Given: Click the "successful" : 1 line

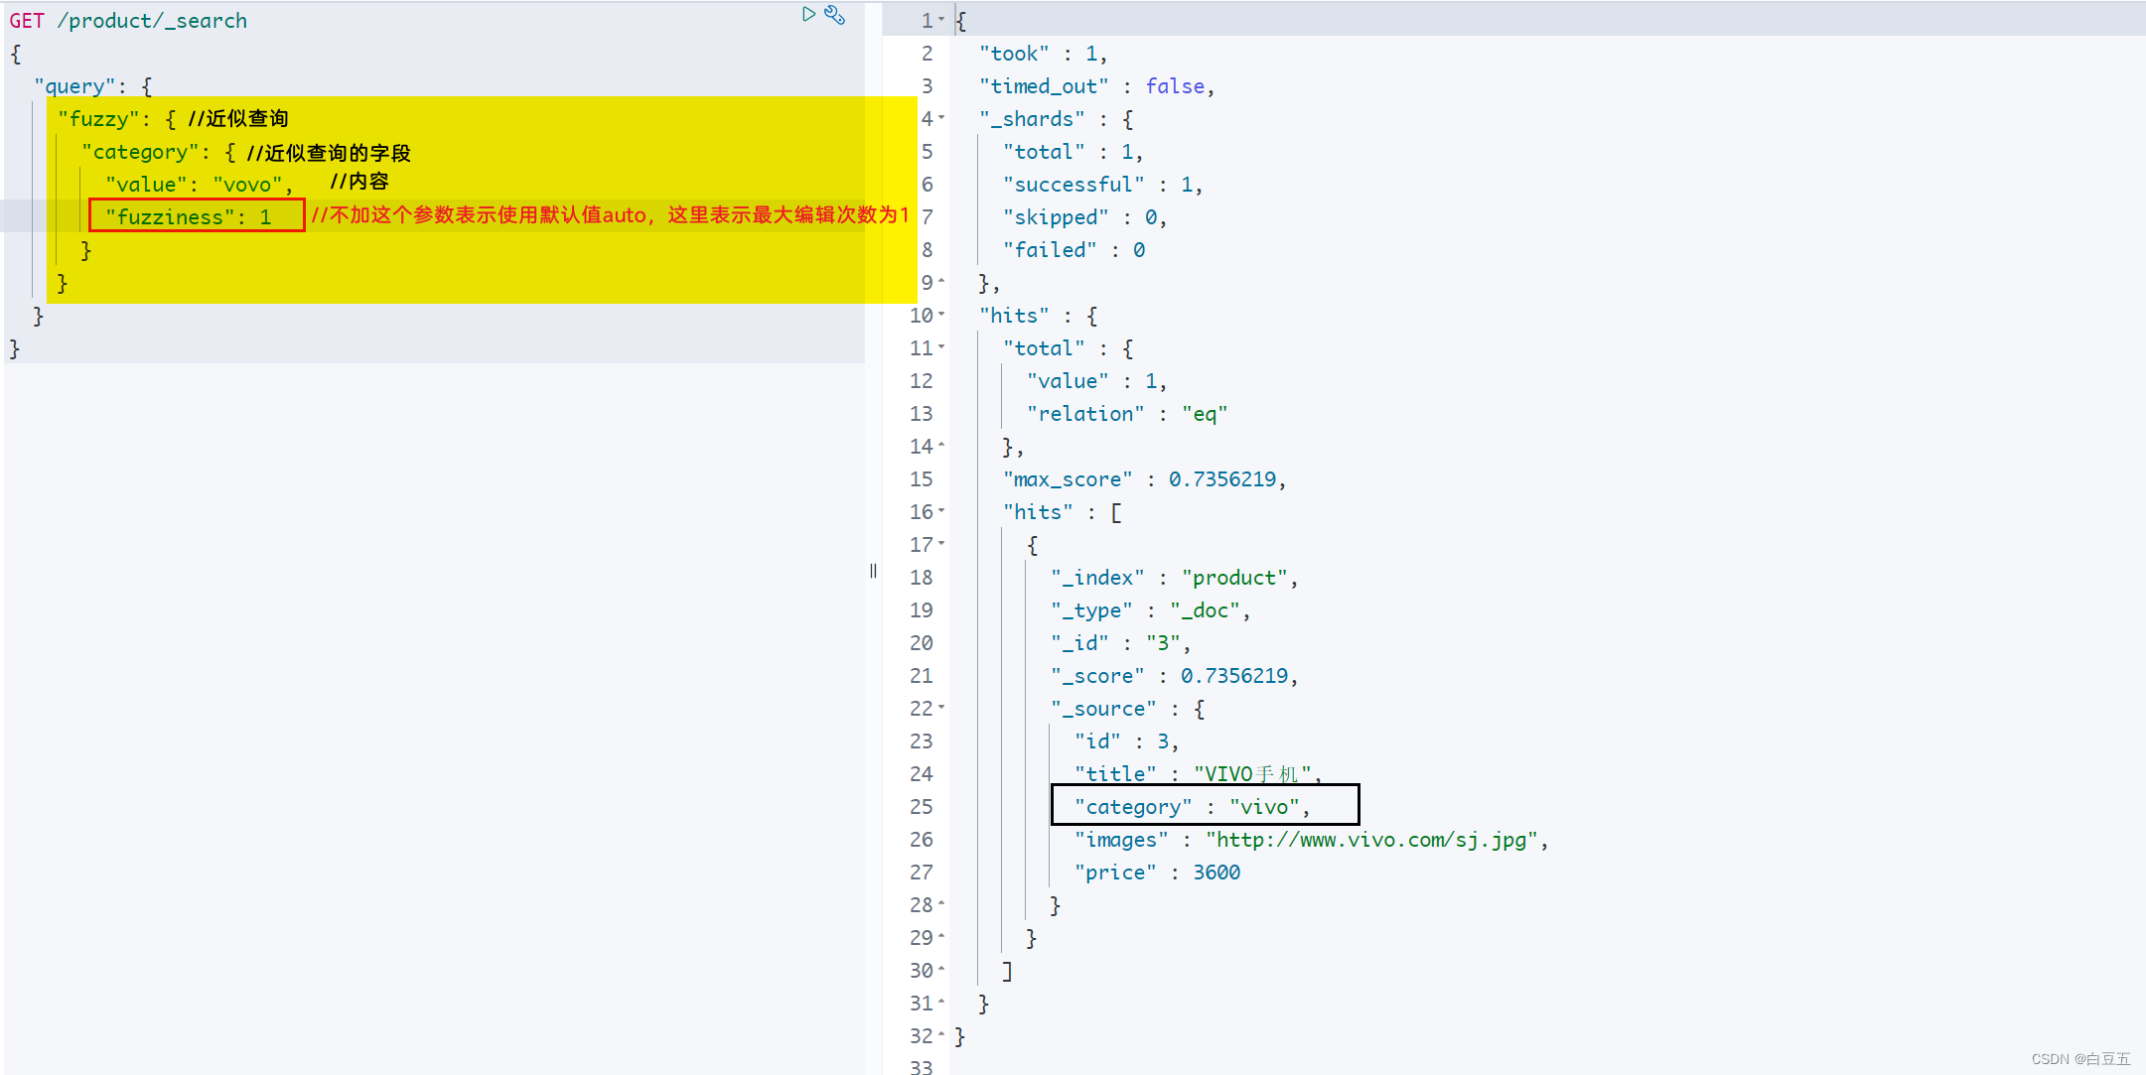Looking at the screenshot, I should [1102, 185].
